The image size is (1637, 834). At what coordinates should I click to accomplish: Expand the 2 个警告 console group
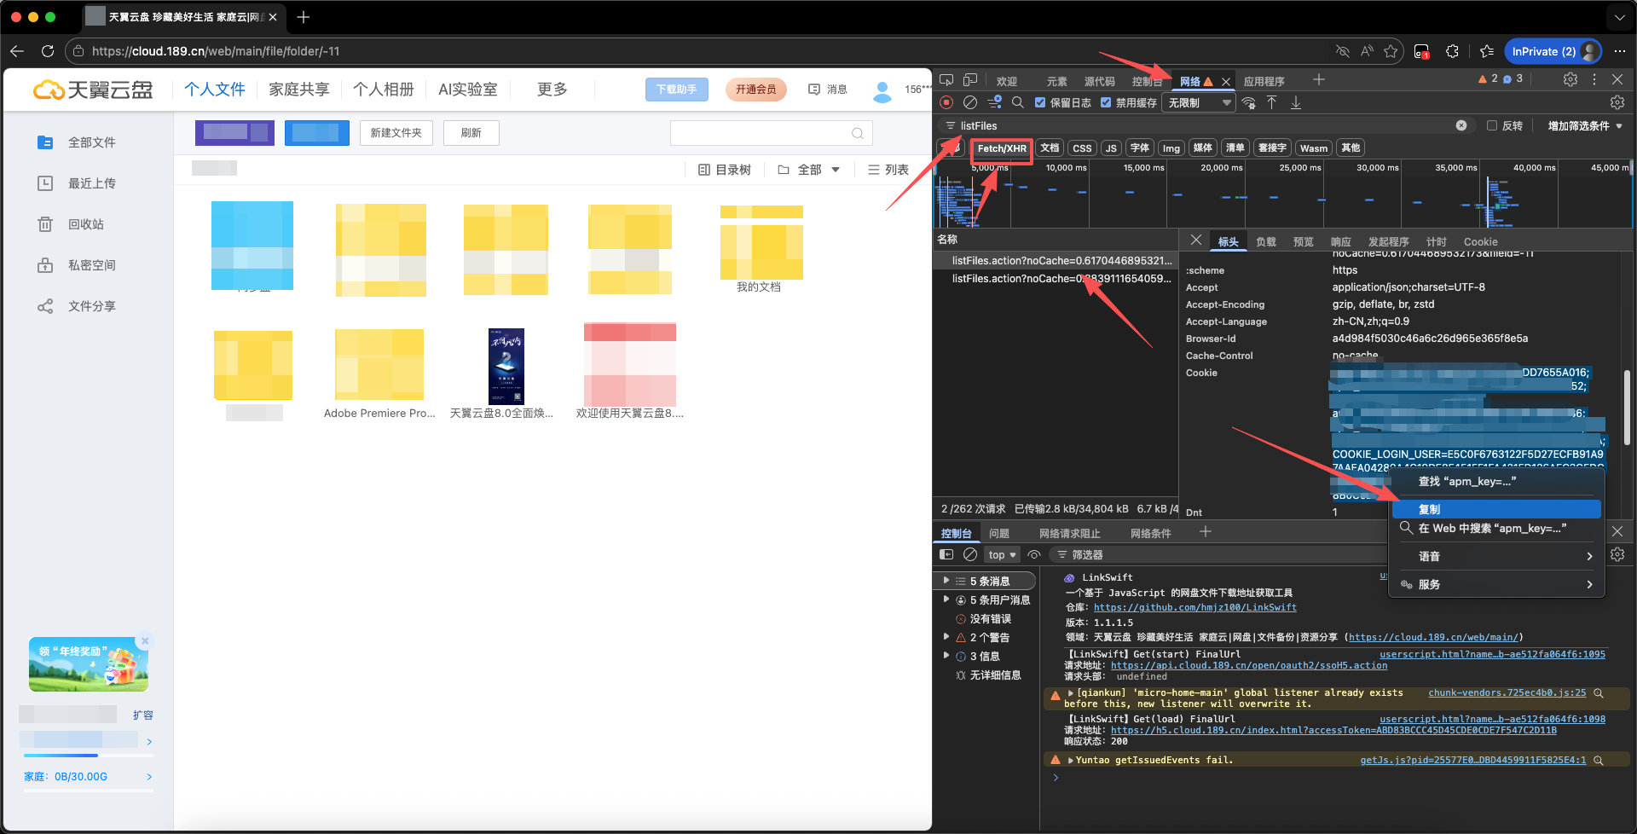pyautogui.click(x=946, y=637)
